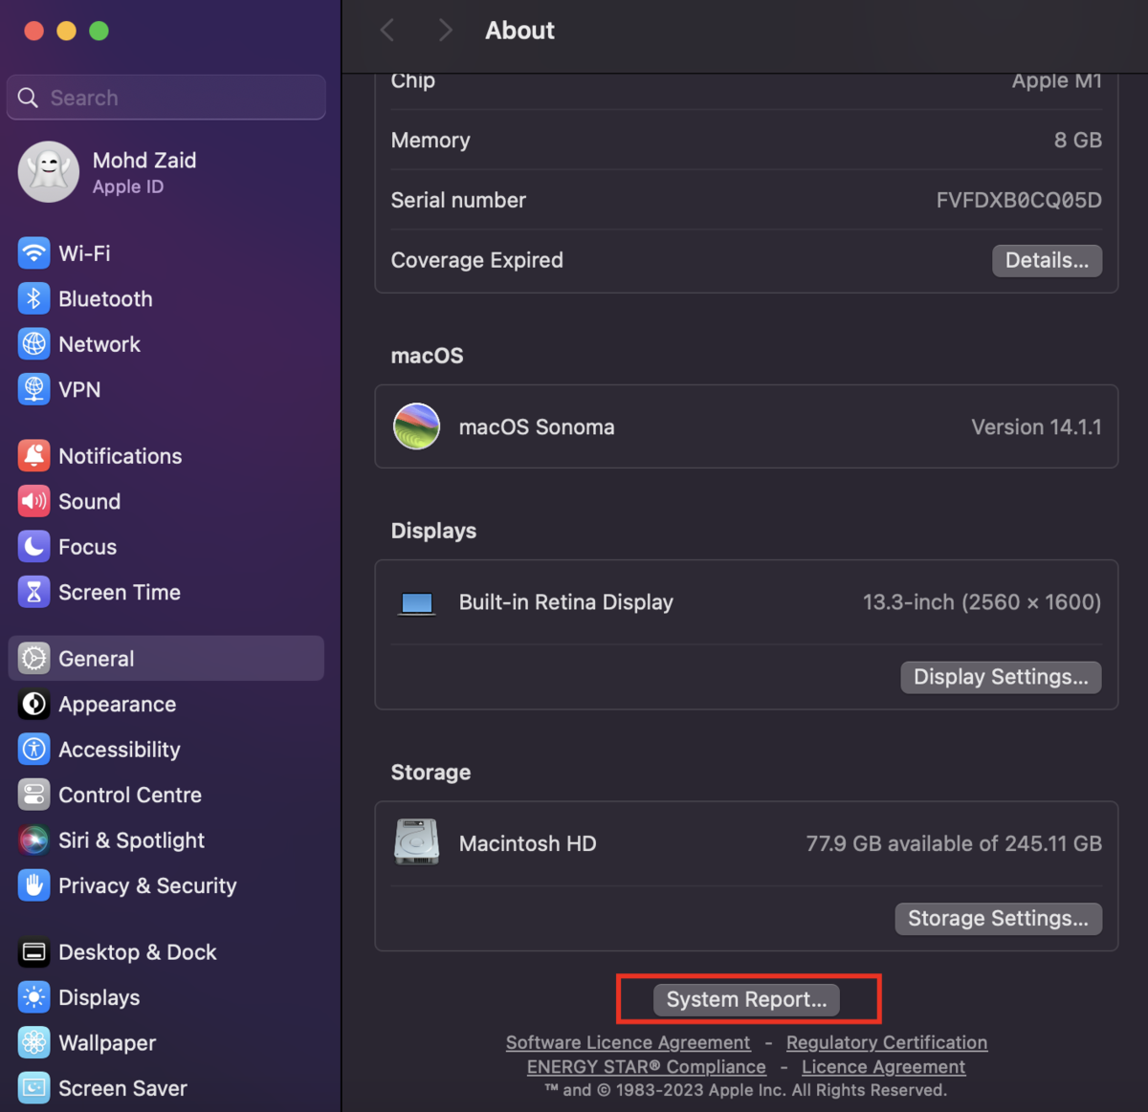Click the 13.3-inch (2560 × 1600) text
The height and width of the screenshot is (1112, 1148).
click(982, 602)
